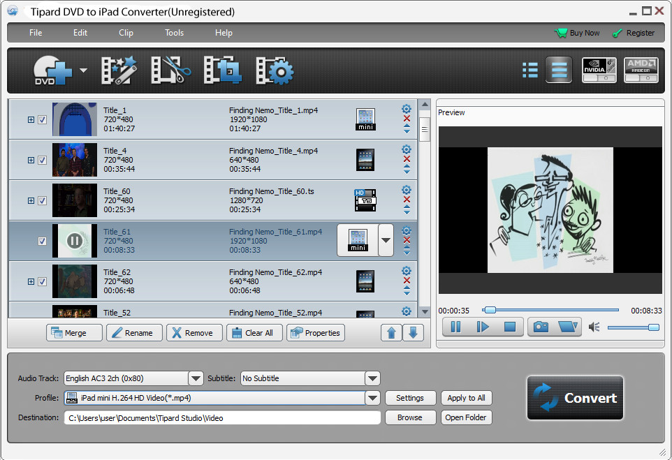
Task: Click the preview seek bar handle
Action: [490, 310]
